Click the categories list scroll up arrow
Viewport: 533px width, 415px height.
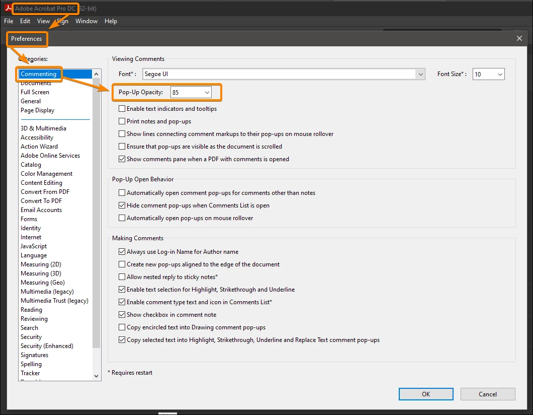coord(96,74)
